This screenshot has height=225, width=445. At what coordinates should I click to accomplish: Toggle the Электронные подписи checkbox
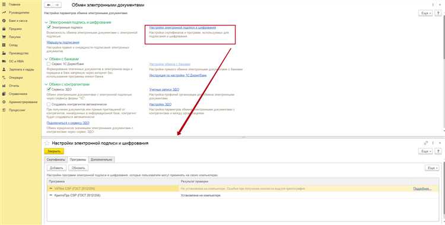(49, 27)
